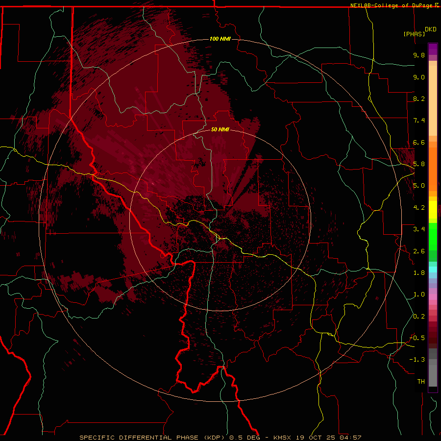Click the 9.0 value on the color scale

tap(419, 77)
